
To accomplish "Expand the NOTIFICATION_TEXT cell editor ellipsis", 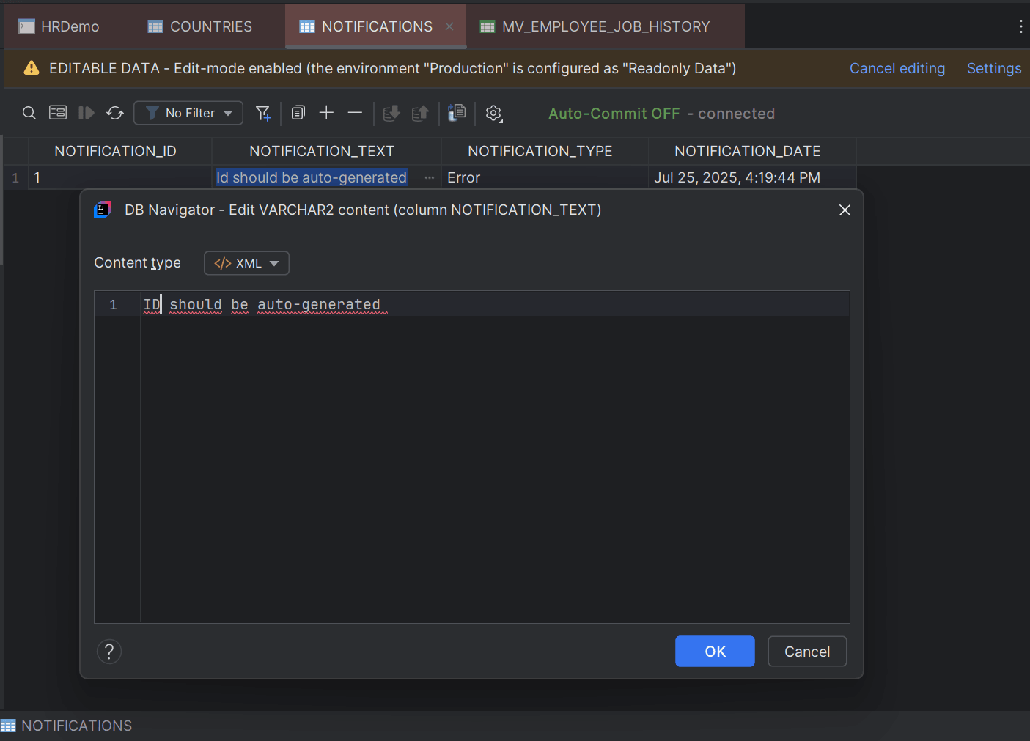I will (x=429, y=177).
